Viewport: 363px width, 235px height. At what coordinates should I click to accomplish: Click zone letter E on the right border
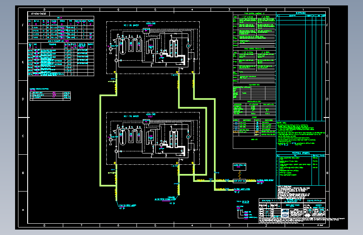pos(327,62)
